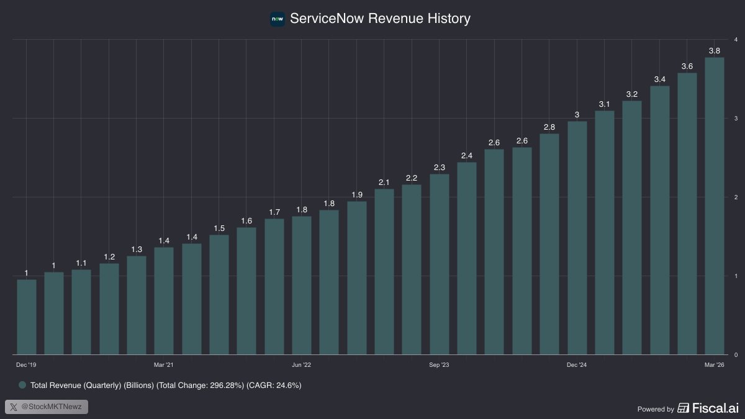
Task: Click the Fiscal.ai logo icon
Action: click(x=684, y=408)
